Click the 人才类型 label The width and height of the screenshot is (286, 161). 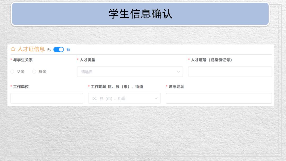click(x=88, y=60)
